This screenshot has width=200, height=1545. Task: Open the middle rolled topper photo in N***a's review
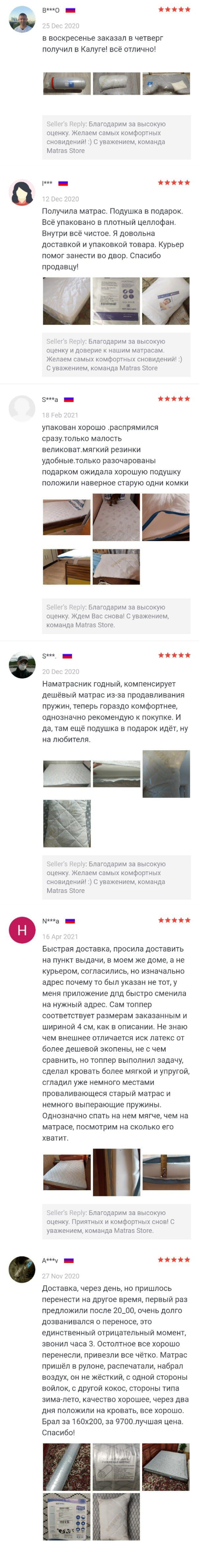pyautogui.click(x=116, y=1172)
